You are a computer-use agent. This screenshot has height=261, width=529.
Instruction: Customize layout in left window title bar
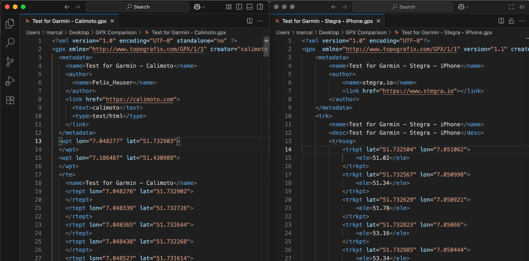click(229, 7)
